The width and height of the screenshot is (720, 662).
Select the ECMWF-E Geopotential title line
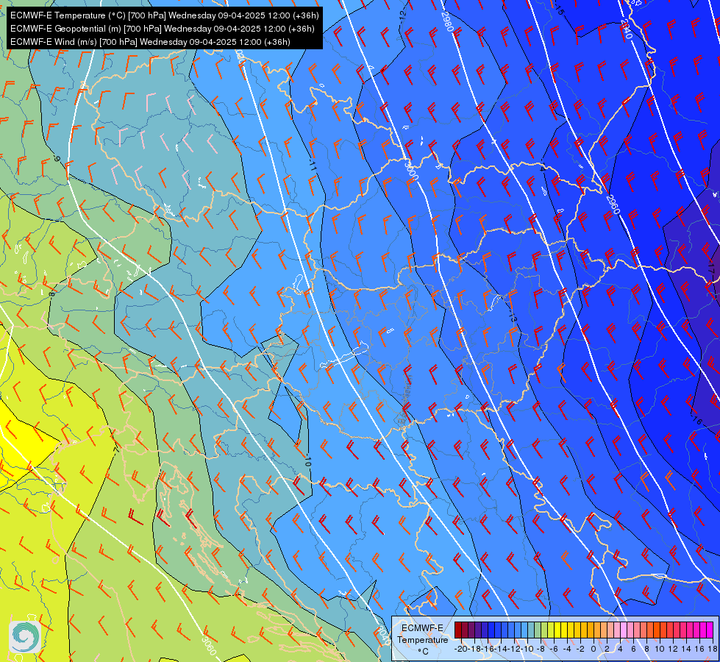(x=162, y=29)
